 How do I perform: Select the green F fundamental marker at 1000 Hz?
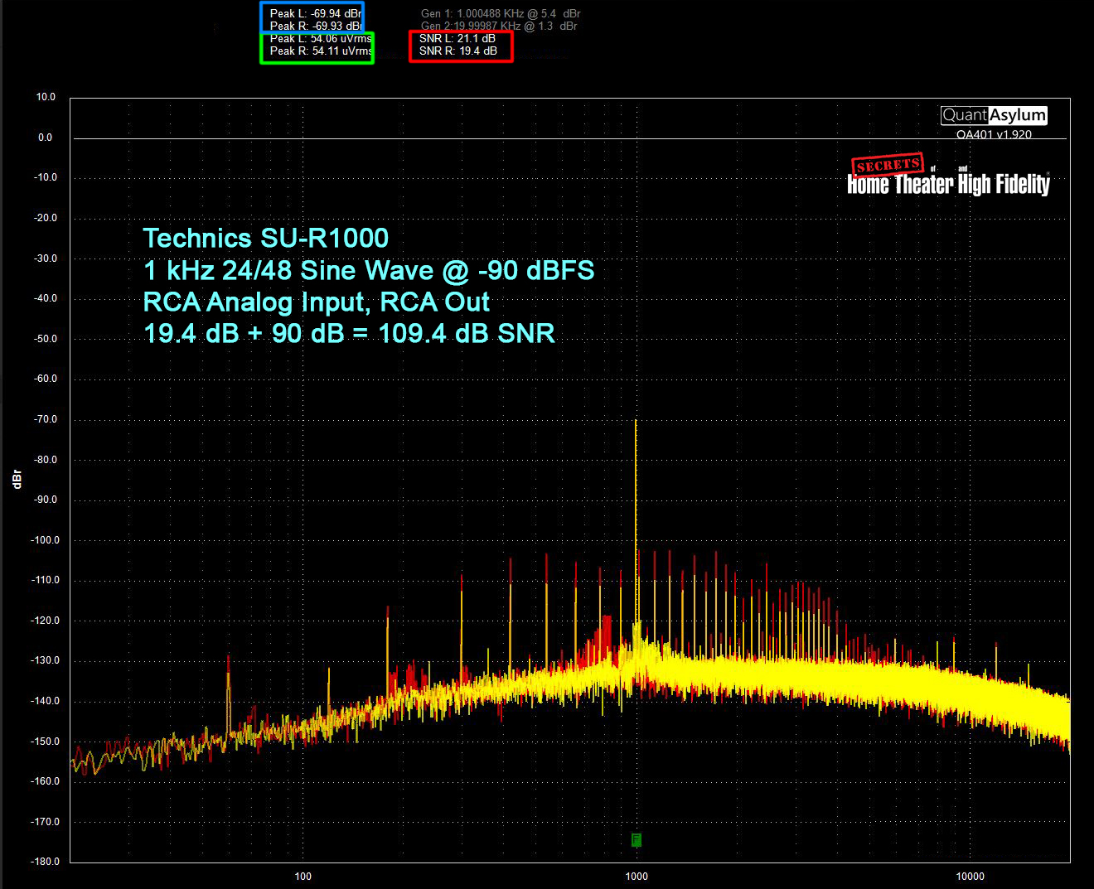click(637, 840)
